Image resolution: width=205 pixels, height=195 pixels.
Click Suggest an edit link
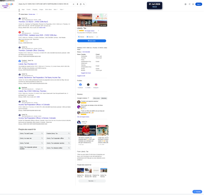click(x=81, y=76)
